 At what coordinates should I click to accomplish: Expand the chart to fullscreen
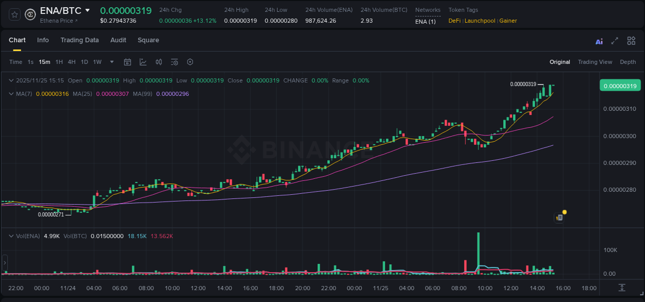point(614,41)
